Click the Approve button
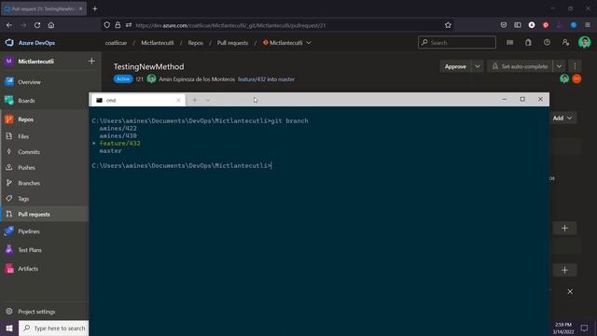Viewport: 597px width, 336px height. pyautogui.click(x=455, y=66)
